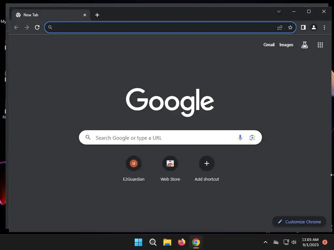Bookmark this tab with the star icon
Image resolution: width=334 pixels, height=250 pixels.
click(290, 27)
